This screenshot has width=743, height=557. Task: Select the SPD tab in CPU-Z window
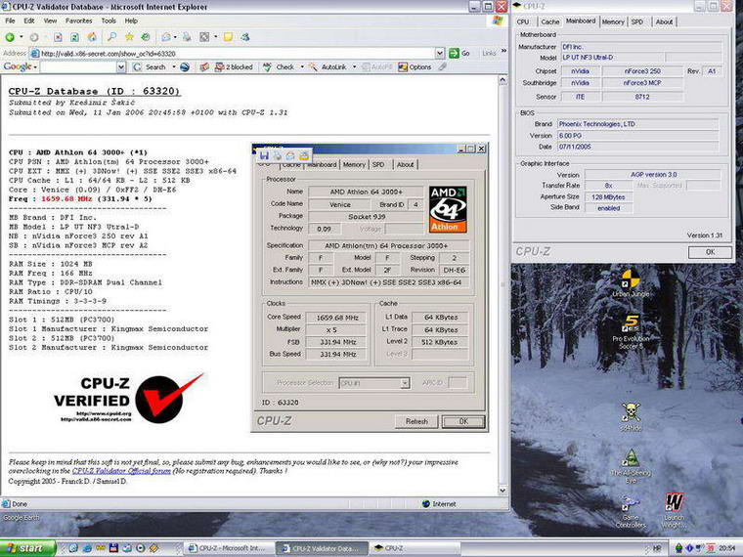click(637, 21)
